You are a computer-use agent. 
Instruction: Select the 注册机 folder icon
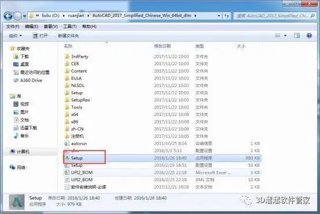[x=67, y=136]
